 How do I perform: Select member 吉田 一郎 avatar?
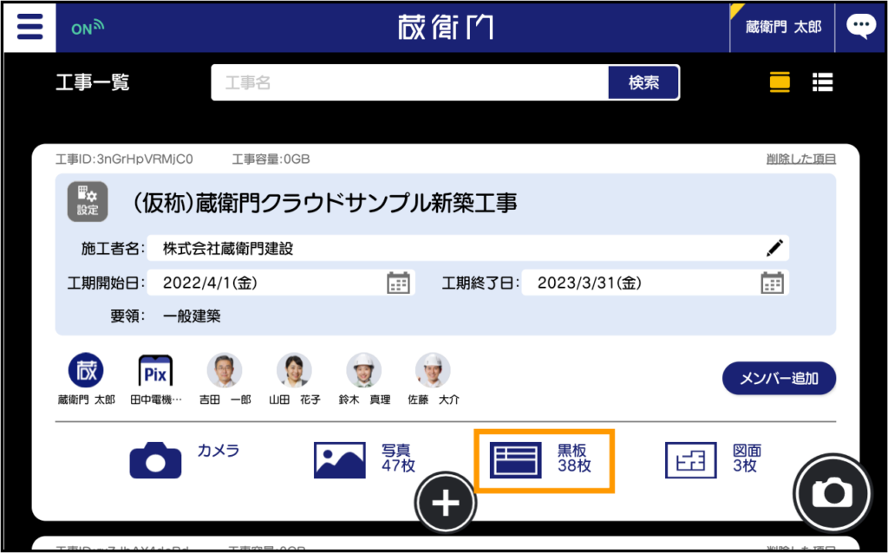tap(225, 371)
